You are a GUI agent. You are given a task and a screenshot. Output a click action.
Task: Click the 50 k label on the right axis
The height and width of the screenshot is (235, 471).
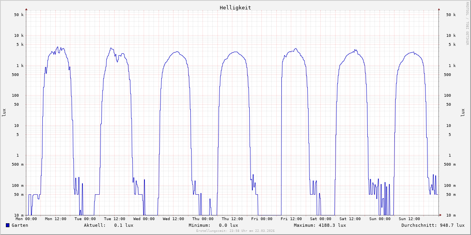click(451, 15)
